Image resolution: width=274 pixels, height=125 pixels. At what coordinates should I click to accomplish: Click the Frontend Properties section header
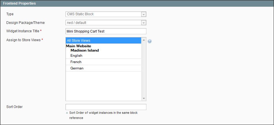click(137, 3)
